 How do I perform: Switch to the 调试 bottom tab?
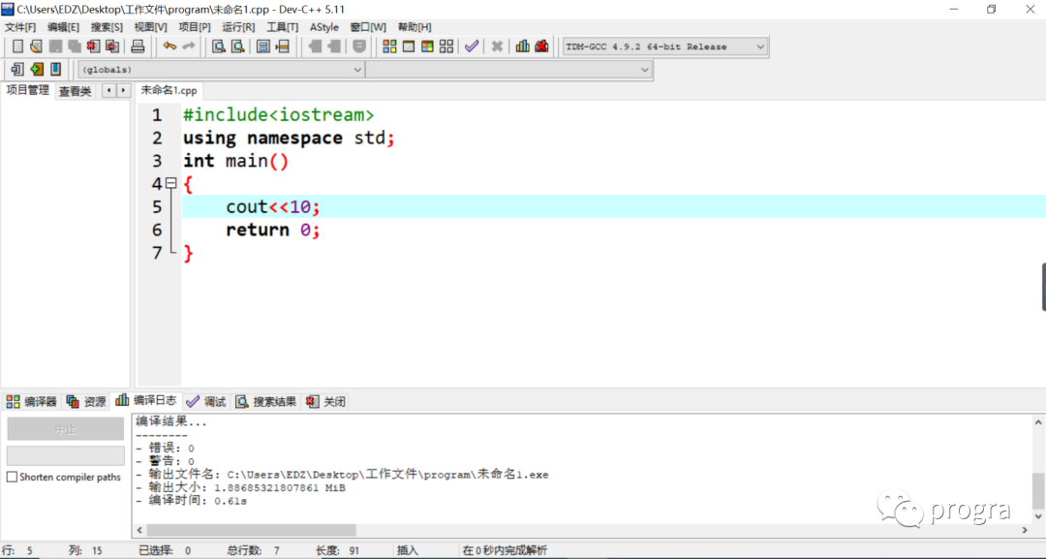[206, 402]
